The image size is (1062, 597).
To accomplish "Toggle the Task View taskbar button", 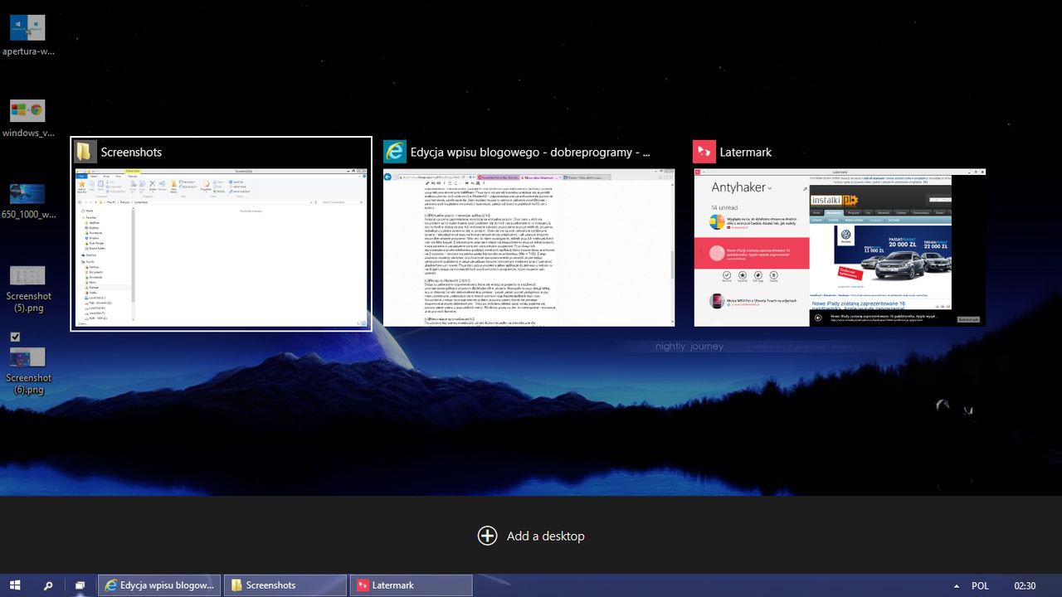I will (x=80, y=585).
